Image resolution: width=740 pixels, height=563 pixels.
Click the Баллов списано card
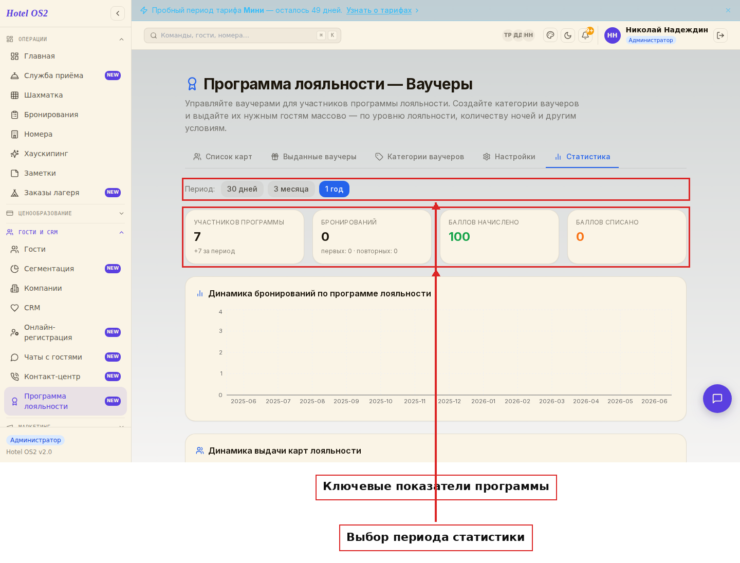click(627, 237)
